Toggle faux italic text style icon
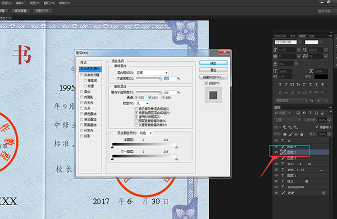 286,85
